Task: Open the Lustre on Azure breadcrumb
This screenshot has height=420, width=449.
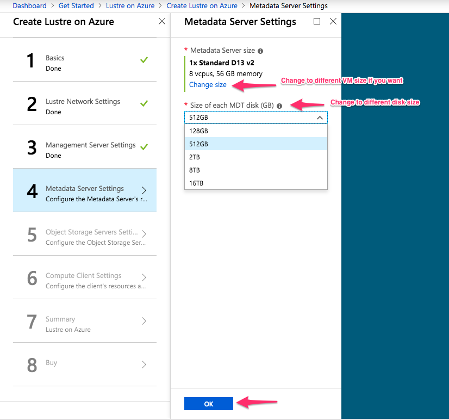Action: [x=130, y=6]
